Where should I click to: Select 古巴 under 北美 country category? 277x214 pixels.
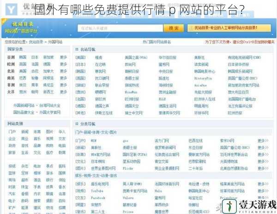(35, 71)
